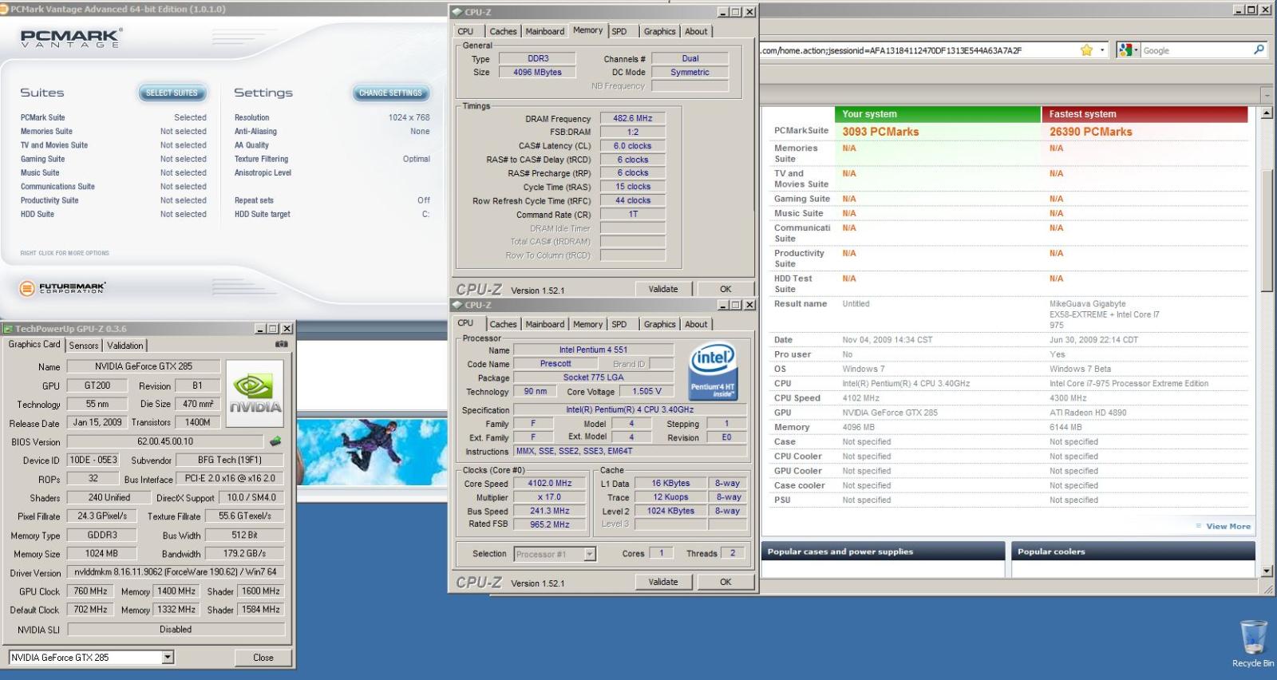
Task: Open the search engine dropdown arrow
Action: point(1136,50)
